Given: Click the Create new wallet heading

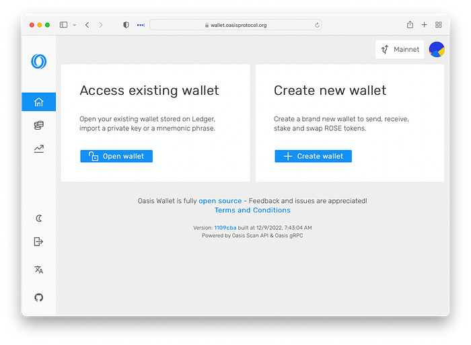Looking at the screenshot, I should (x=330, y=90).
